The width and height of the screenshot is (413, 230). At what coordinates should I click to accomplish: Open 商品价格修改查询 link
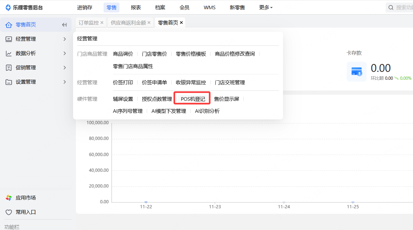235,54
